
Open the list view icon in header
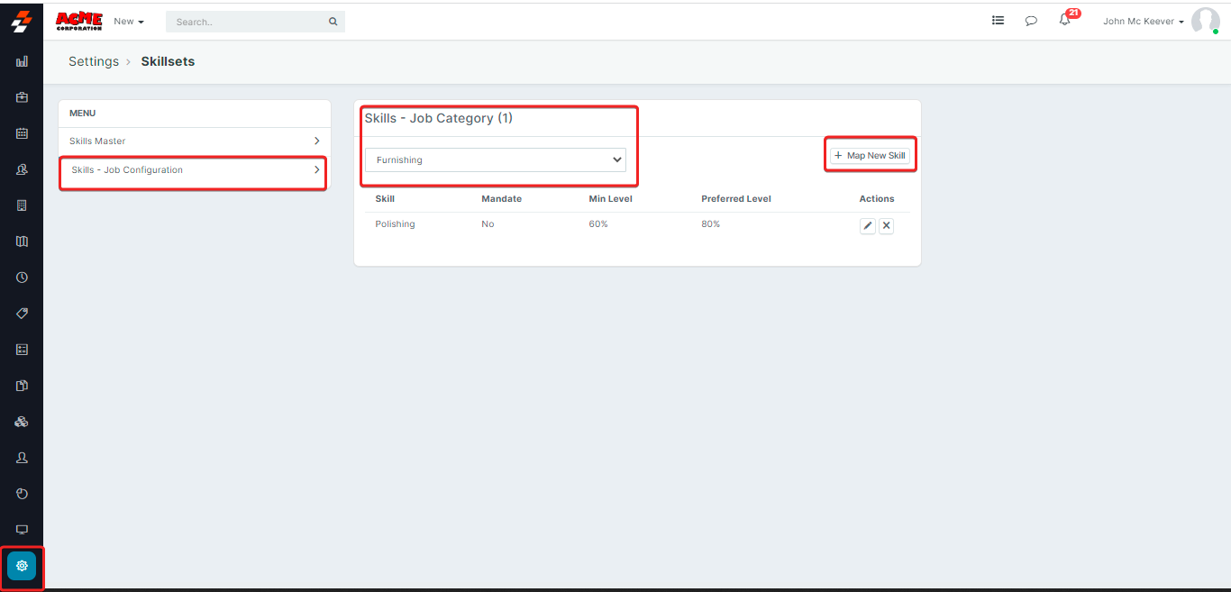(x=998, y=20)
